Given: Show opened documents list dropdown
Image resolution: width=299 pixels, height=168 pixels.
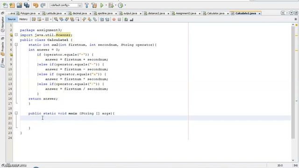Looking at the screenshot, I should tap(292, 13).
